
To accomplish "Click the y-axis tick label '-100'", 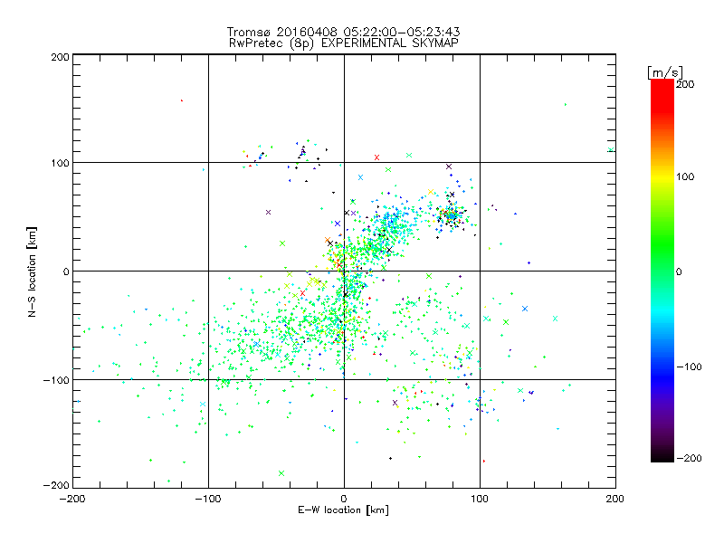I will click(56, 380).
